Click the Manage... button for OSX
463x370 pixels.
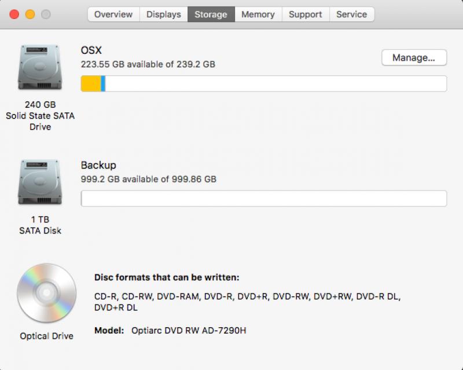[x=414, y=58]
